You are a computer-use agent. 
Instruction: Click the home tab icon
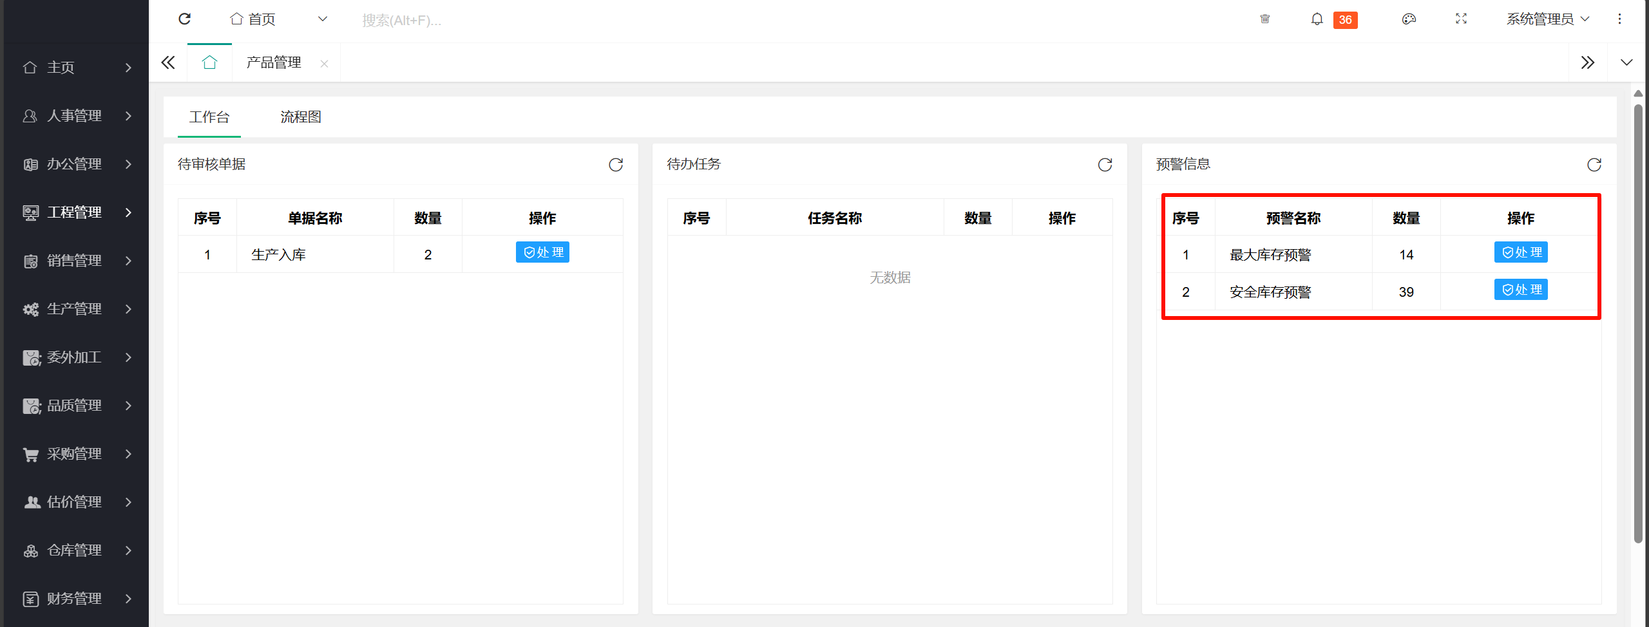209,62
